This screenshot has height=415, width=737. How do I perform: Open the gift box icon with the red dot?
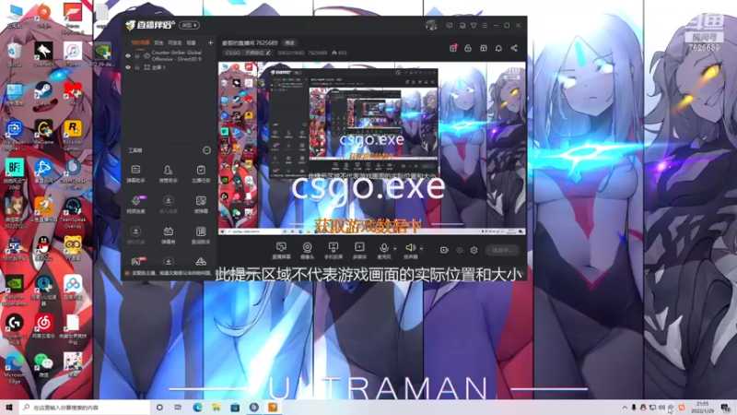(x=453, y=48)
